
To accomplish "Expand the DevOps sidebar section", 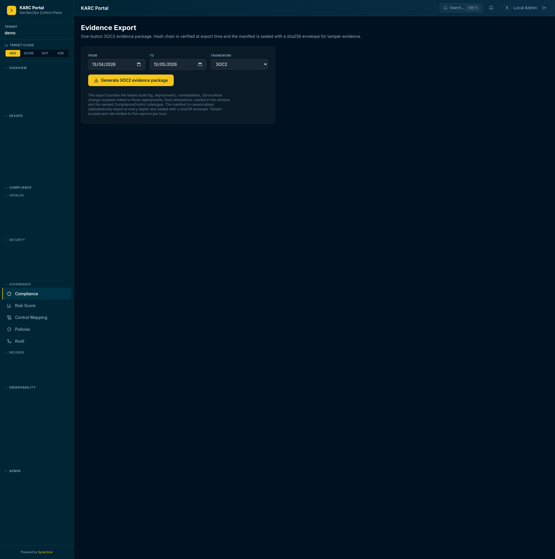I will tap(16, 116).
